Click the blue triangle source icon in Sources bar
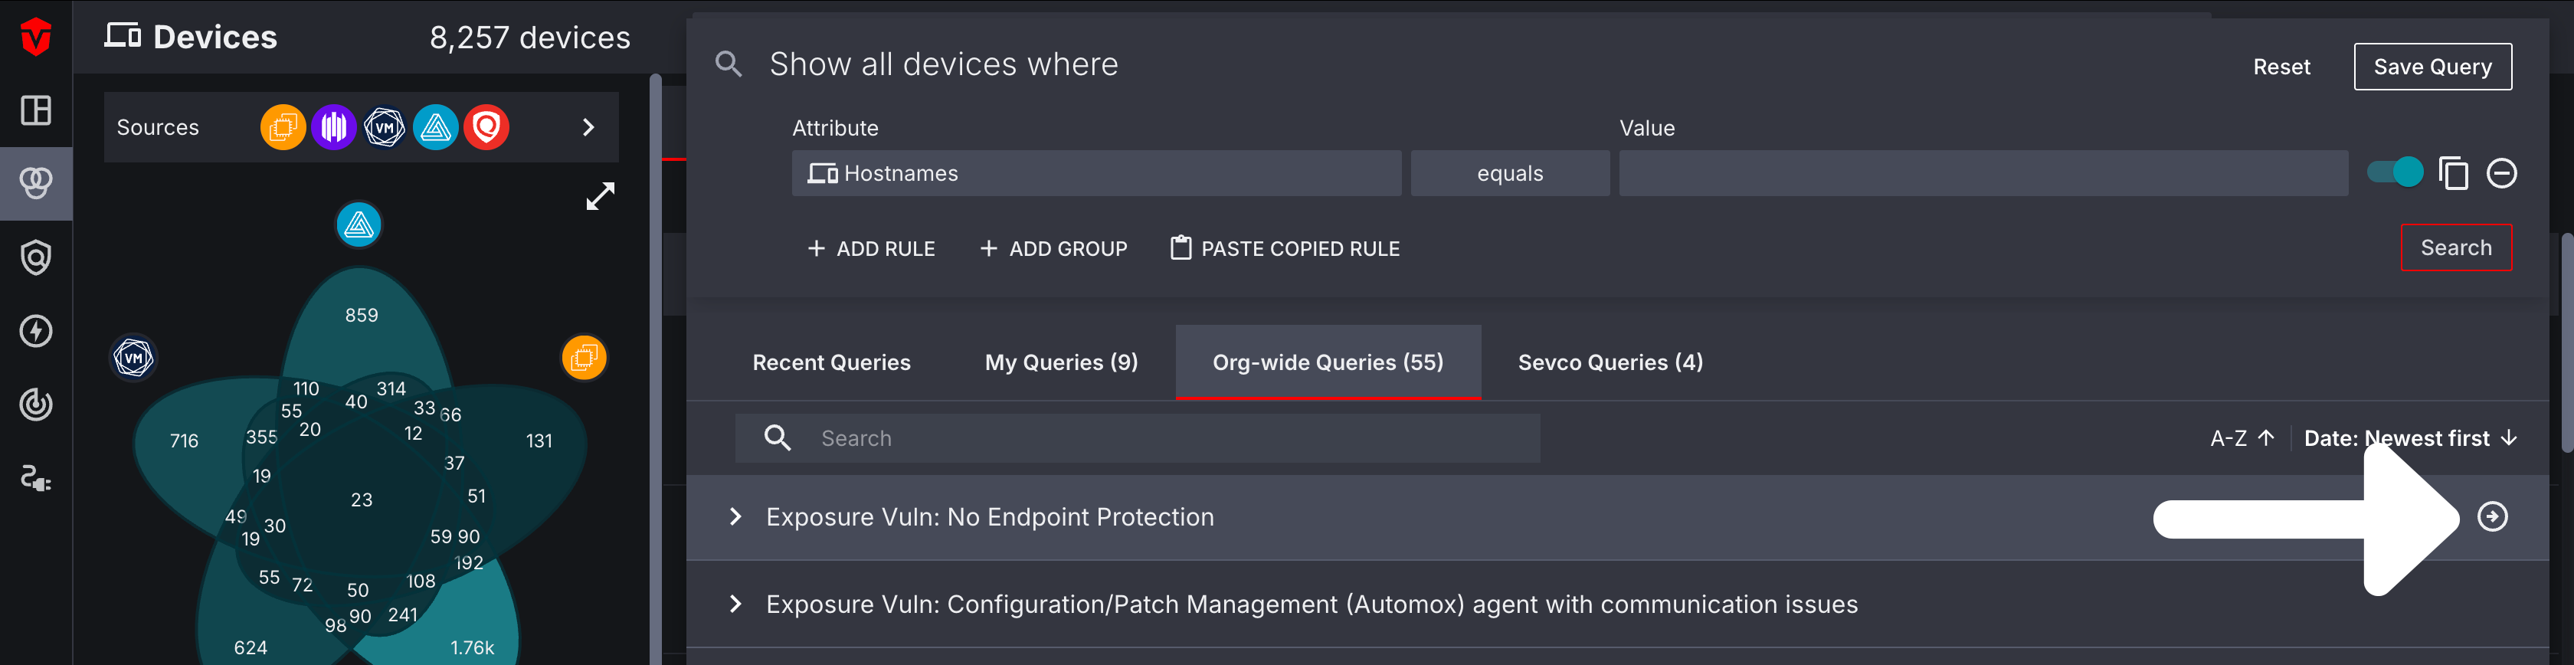 pyautogui.click(x=436, y=127)
